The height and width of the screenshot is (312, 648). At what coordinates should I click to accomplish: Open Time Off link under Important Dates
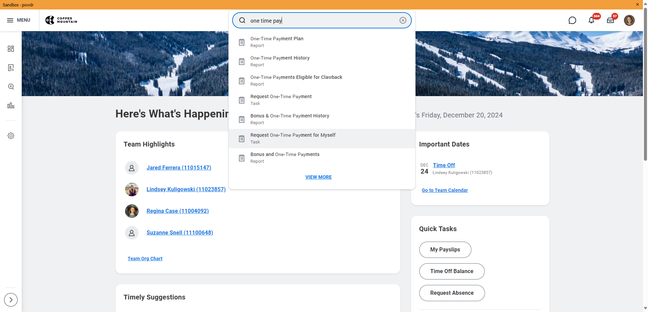(444, 165)
